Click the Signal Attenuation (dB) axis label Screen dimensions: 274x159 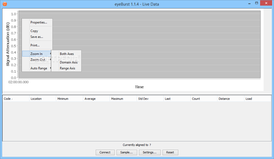click(x=8, y=44)
